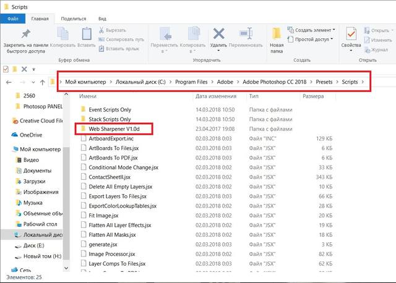Click Вставить ярлык in ribbon
This screenshot has height=283, width=396.
pos(119,49)
